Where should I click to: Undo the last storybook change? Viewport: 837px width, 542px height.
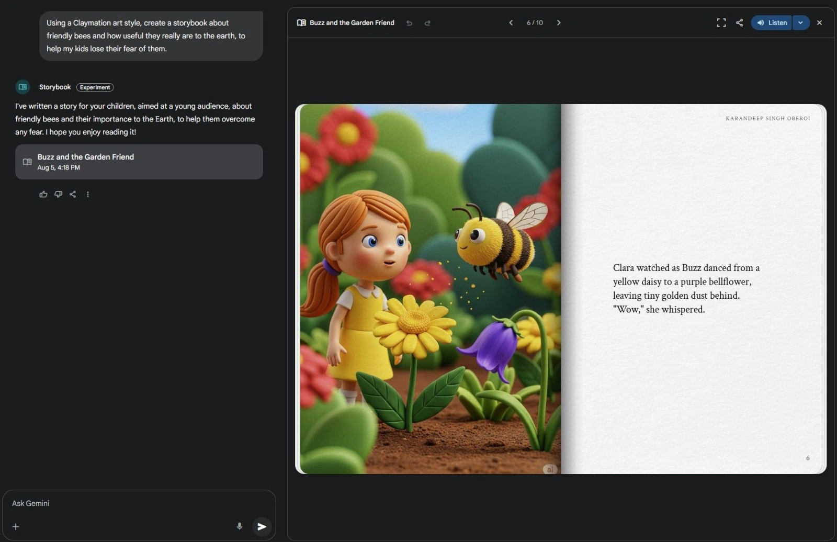pos(409,23)
